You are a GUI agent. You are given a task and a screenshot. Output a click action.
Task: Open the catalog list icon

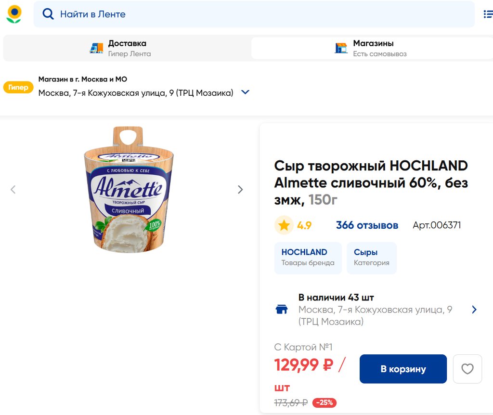488,14
